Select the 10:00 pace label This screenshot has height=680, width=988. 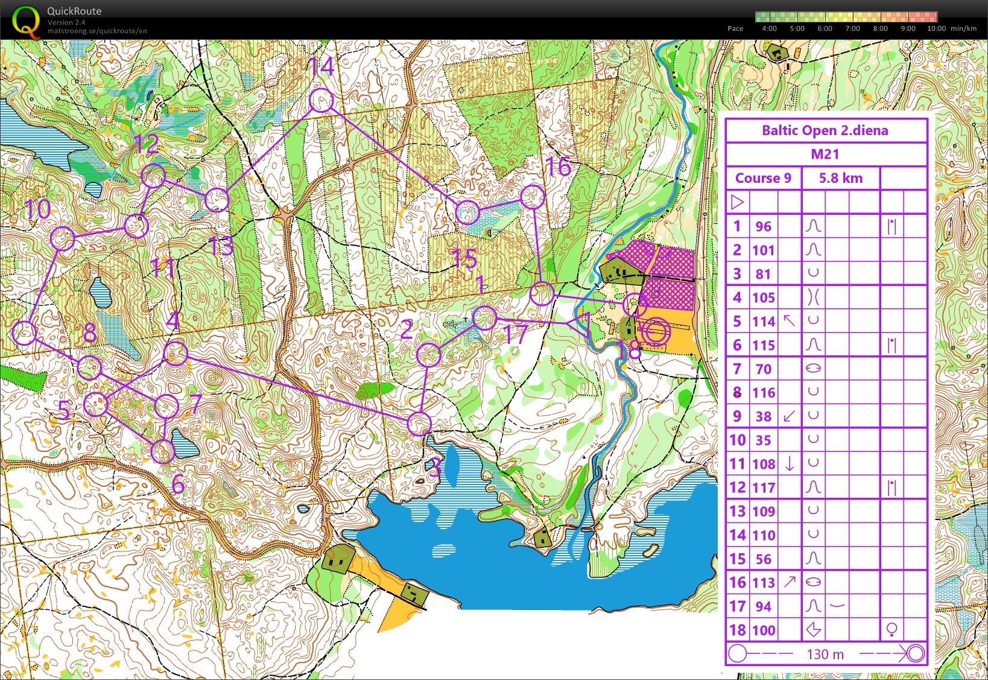coord(936,28)
